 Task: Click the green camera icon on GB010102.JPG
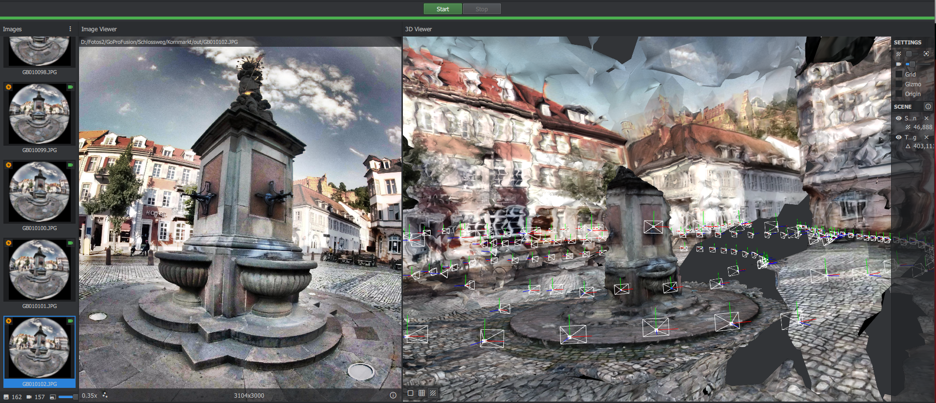click(x=70, y=321)
